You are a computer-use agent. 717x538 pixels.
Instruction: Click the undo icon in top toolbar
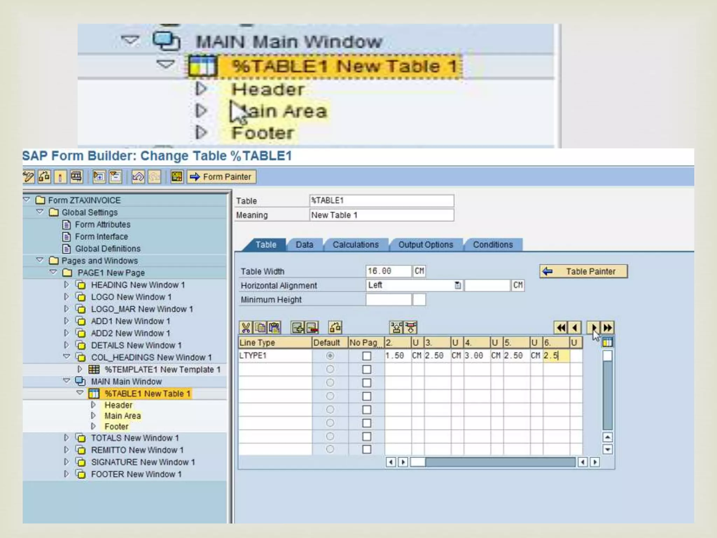point(138,177)
